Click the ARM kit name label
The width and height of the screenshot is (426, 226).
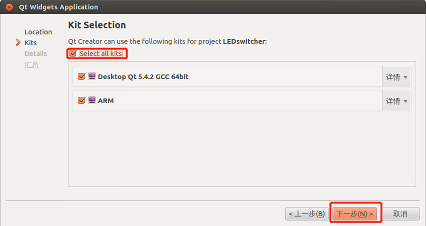(x=106, y=101)
